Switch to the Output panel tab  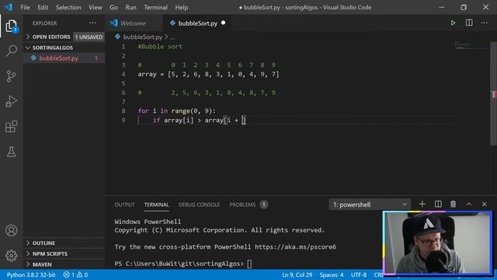click(x=124, y=205)
